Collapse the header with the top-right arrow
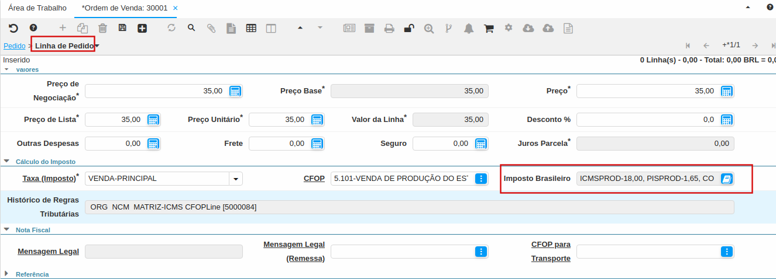776x279 pixels. 747,8
